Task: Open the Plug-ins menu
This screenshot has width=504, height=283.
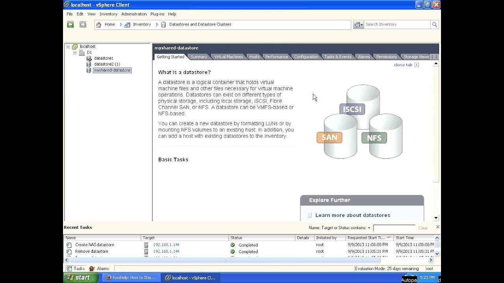Action: click(x=157, y=14)
